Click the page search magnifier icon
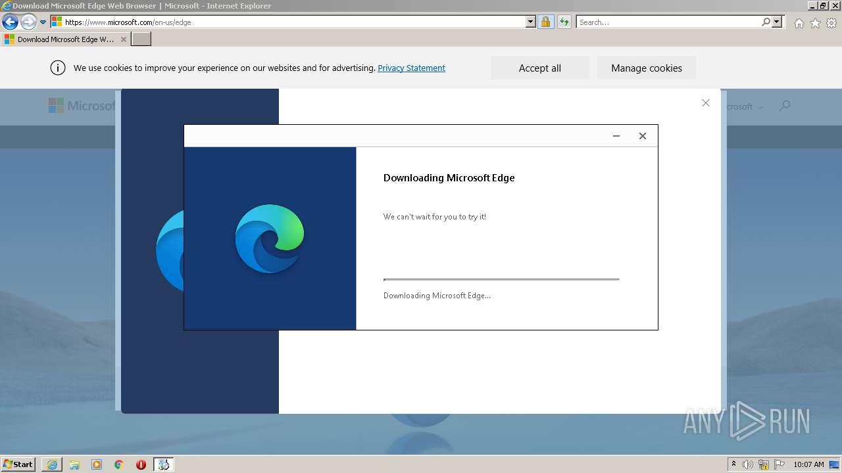 (785, 106)
